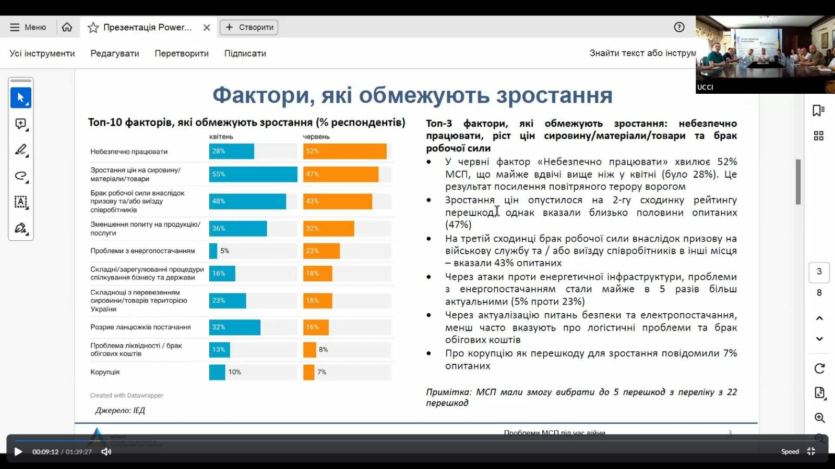This screenshot has width=835, height=469.
Task: Click the add comment tool icon
Action: coord(21,124)
